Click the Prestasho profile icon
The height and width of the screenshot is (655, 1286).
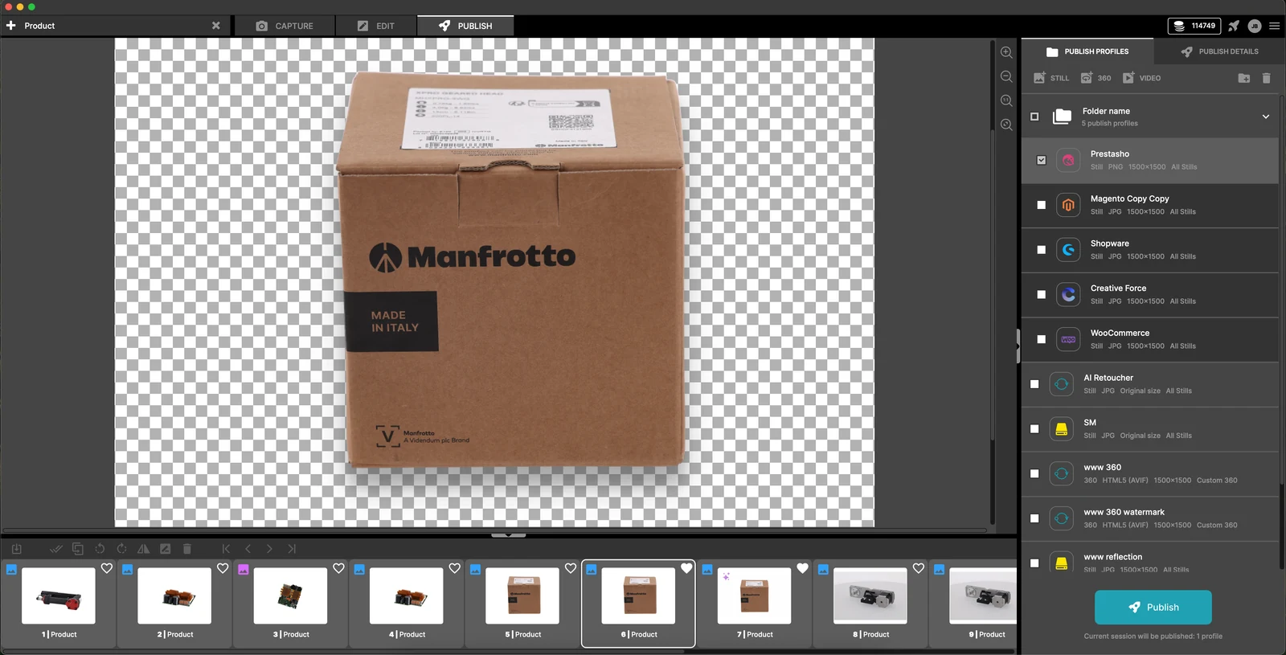tap(1068, 160)
